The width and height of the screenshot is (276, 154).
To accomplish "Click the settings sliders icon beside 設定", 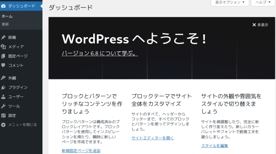I will [3, 115].
